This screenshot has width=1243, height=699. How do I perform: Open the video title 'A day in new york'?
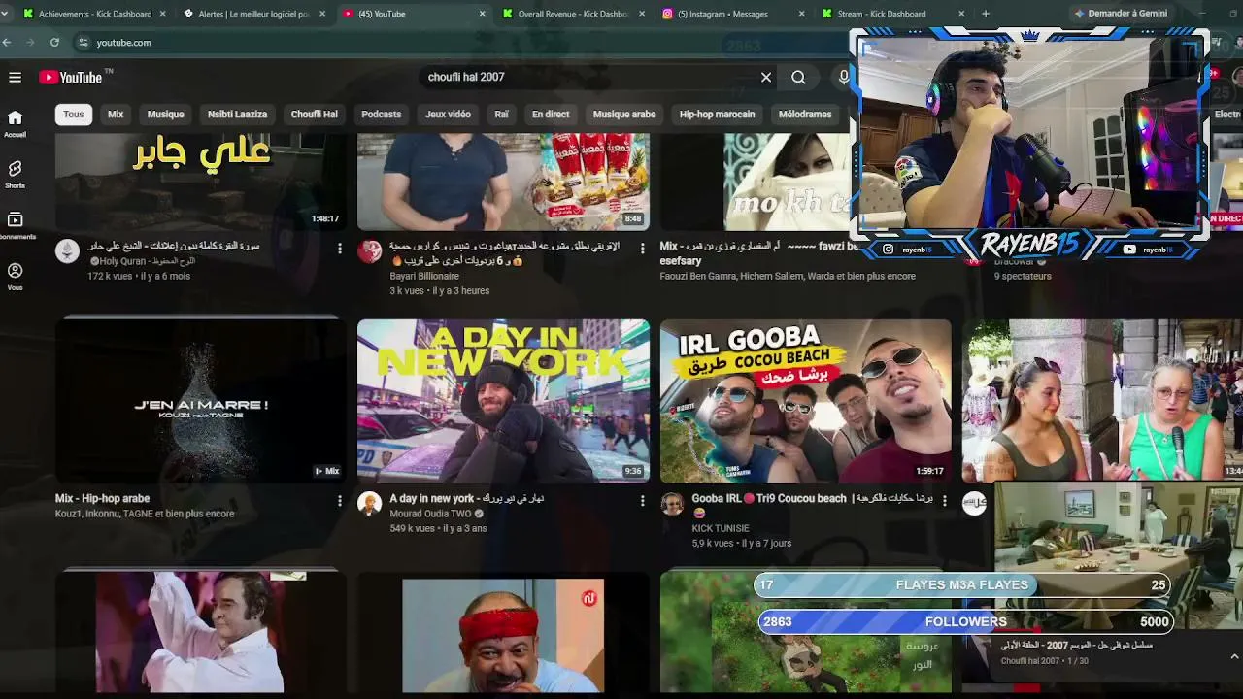point(467,499)
